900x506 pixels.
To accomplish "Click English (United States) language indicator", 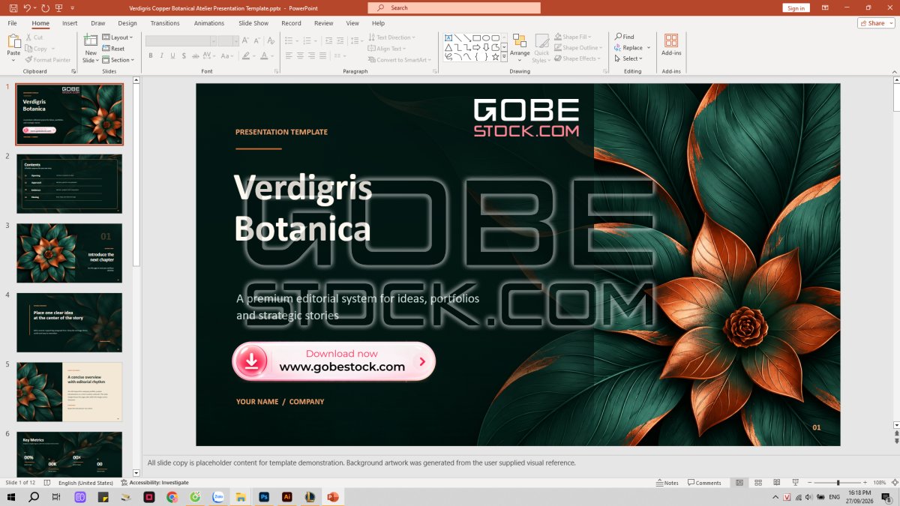I will click(85, 483).
